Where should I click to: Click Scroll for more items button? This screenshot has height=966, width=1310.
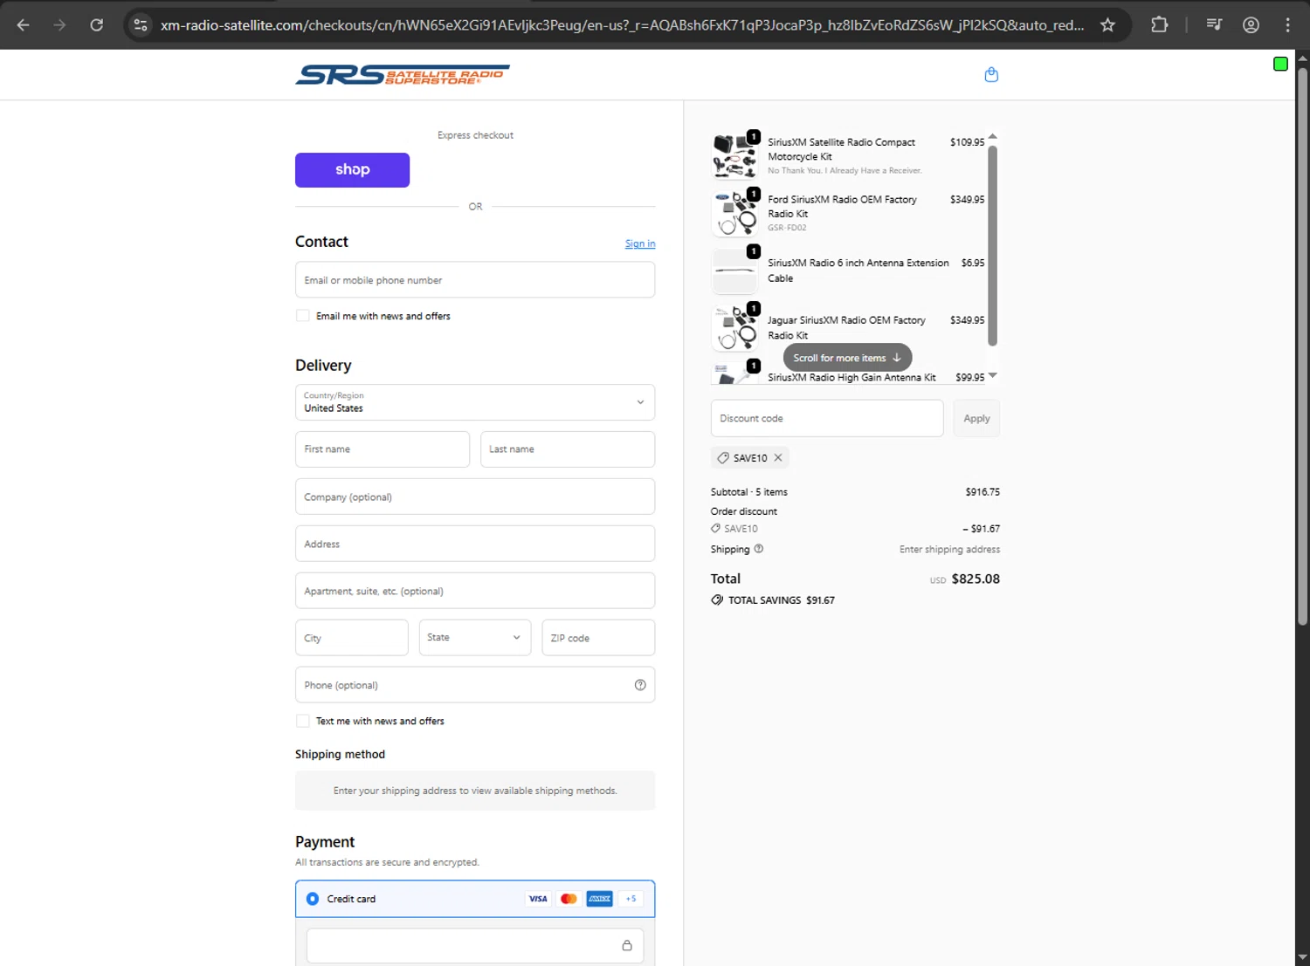click(847, 358)
